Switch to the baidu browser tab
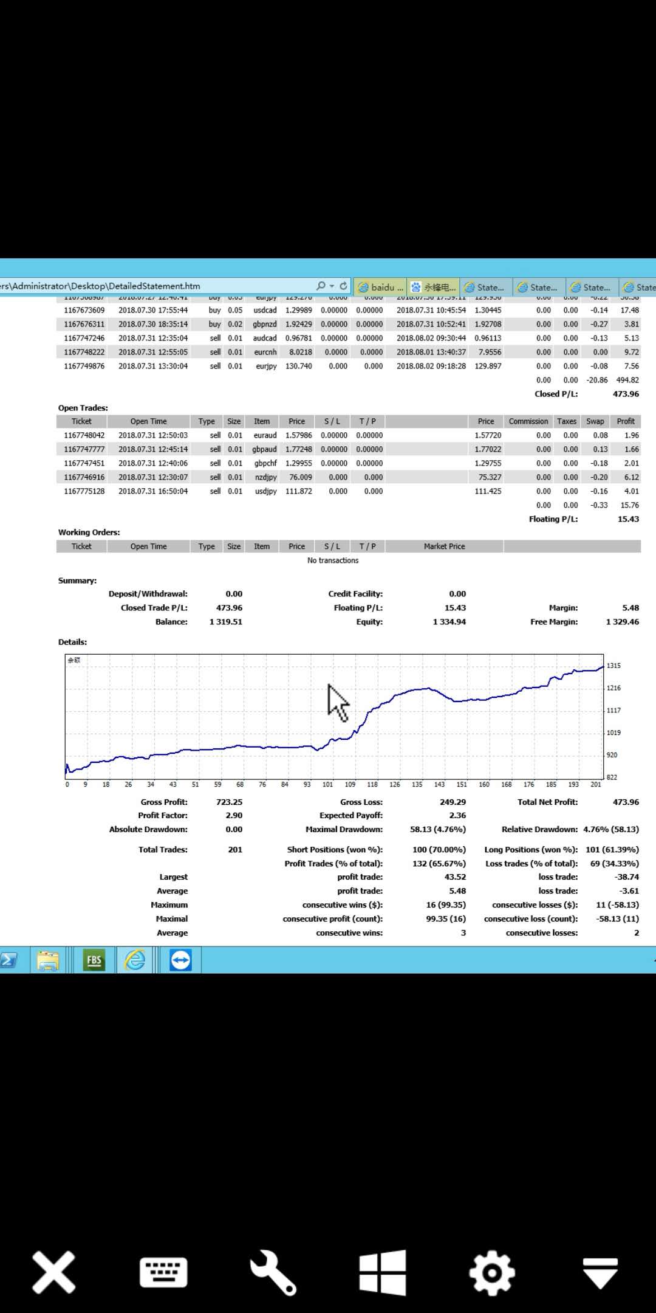This screenshot has height=1313, width=656. point(380,287)
